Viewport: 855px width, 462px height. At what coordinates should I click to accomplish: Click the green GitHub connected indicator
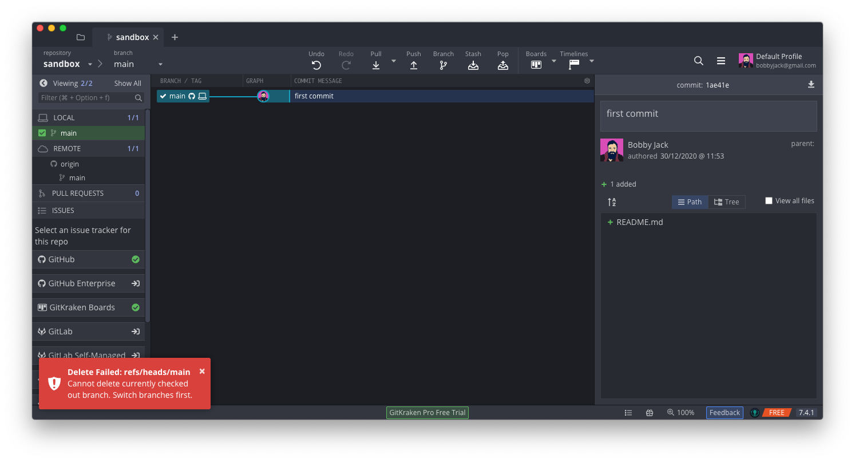pyautogui.click(x=136, y=259)
